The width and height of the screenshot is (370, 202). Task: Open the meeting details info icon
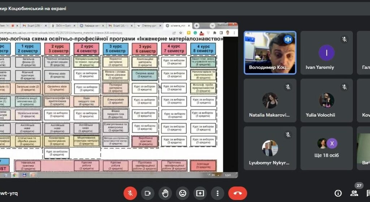coord(338,193)
